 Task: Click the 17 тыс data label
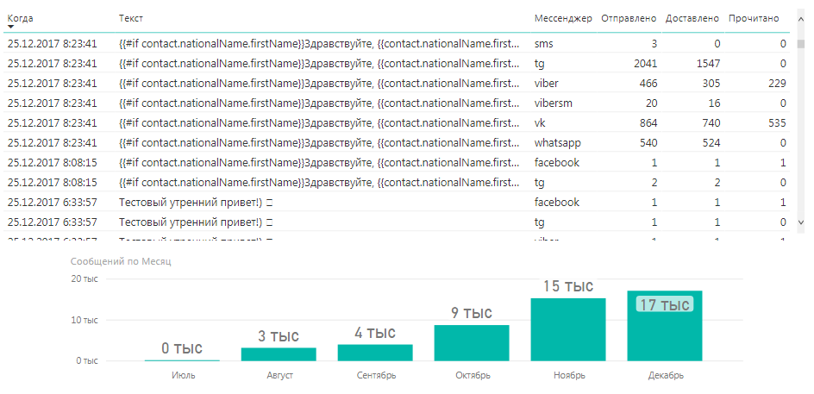[665, 304]
